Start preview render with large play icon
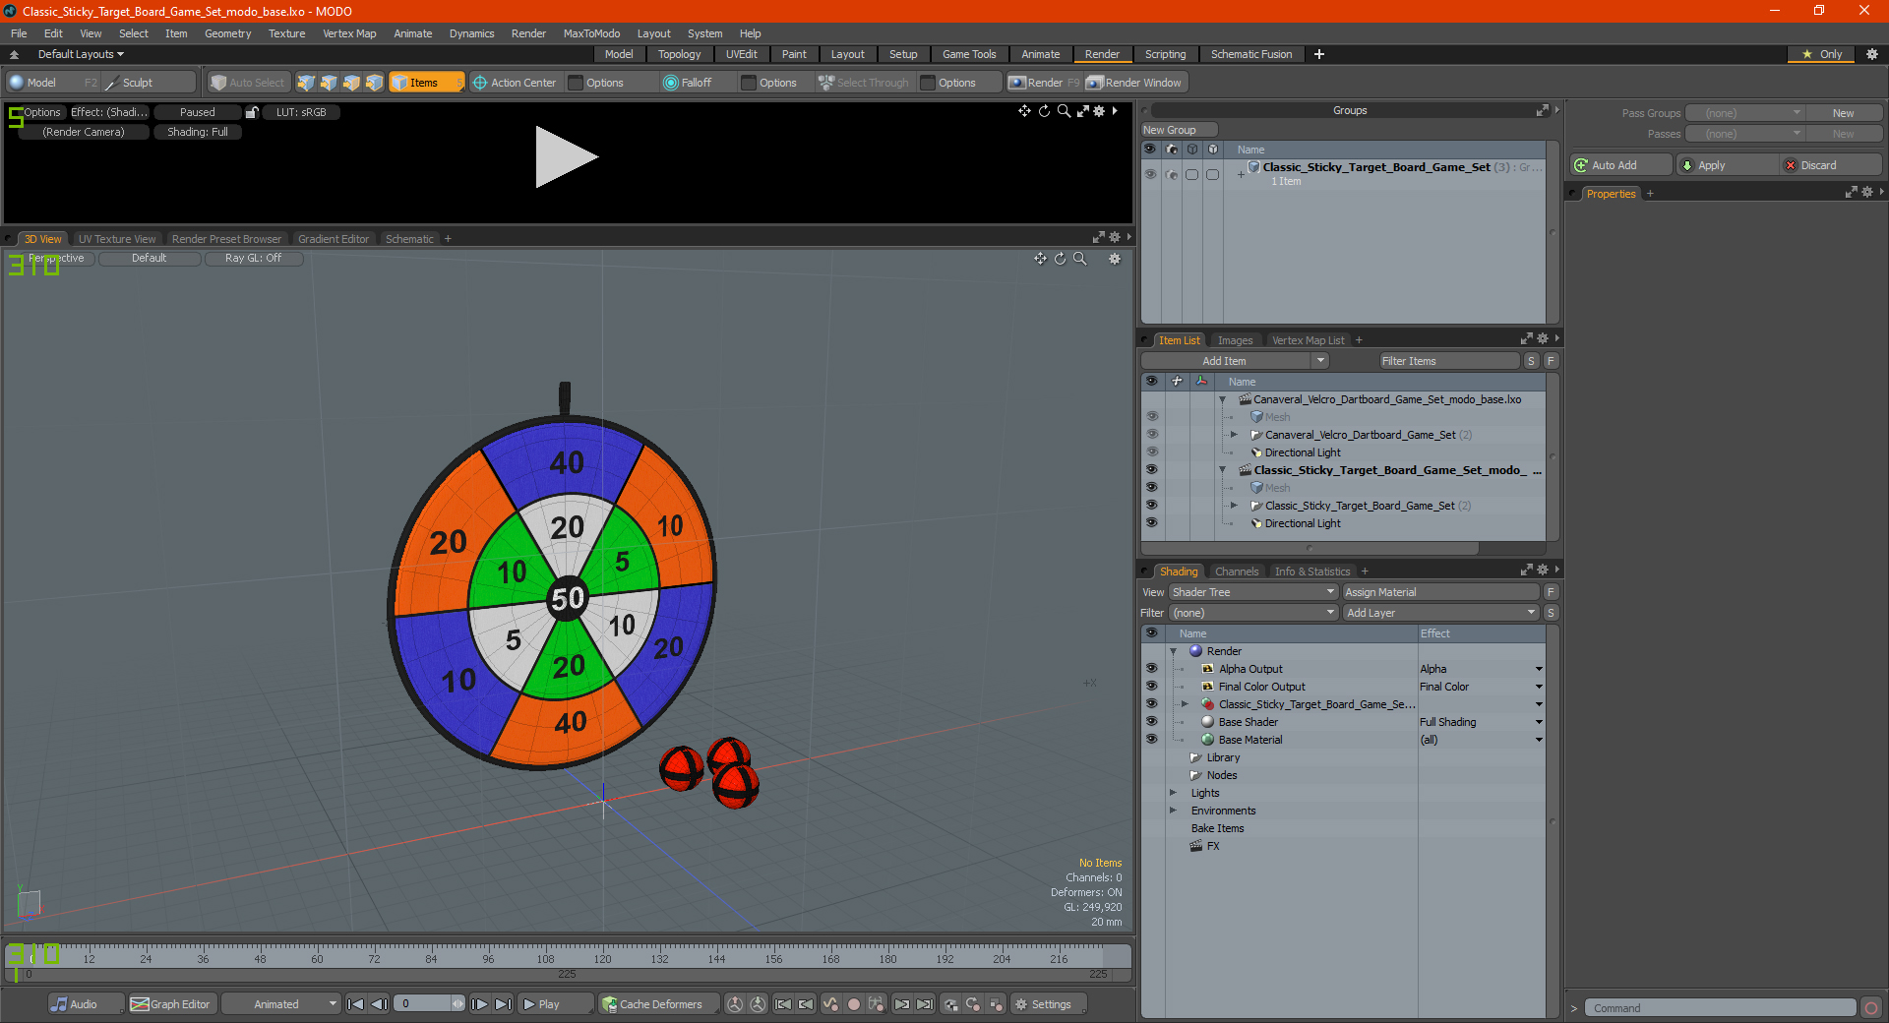The height and width of the screenshot is (1023, 1889). point(566,156)
